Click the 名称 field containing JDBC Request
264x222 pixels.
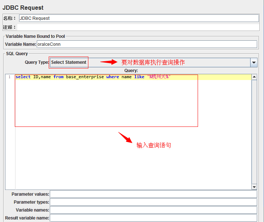coord(139,18)
